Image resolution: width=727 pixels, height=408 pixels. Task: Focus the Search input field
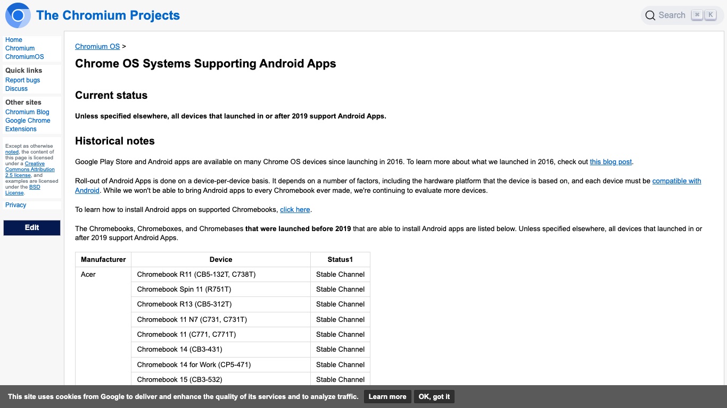682,15
